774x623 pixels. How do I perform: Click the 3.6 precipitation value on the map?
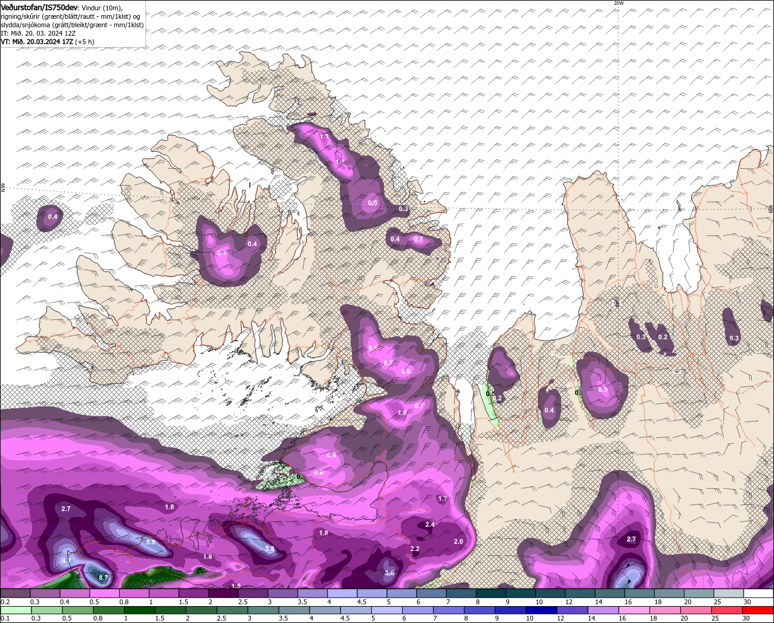[389, 573]
